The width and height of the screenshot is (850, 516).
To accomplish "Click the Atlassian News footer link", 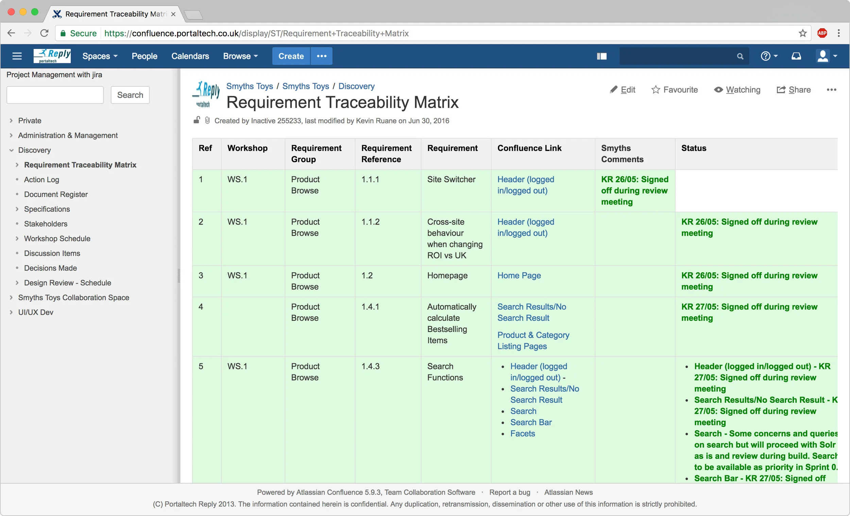I will pyautogui.click(x=568, y=492).
